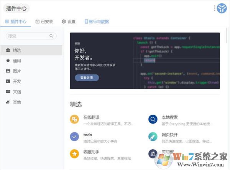Click the 查看详情 button on banner

coord(87,78)
